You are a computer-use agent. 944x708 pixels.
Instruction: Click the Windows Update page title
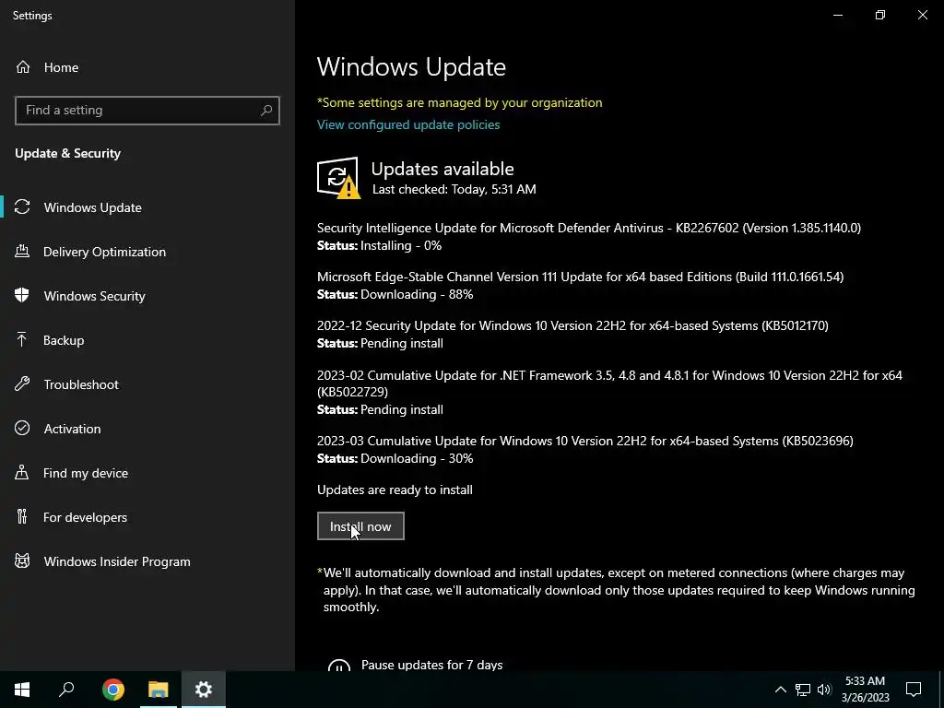411,66
